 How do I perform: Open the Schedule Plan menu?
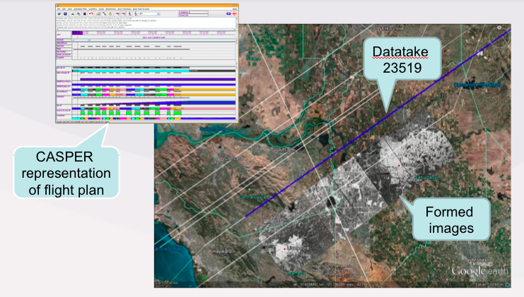pyautogui.click(x=80, y=9)
